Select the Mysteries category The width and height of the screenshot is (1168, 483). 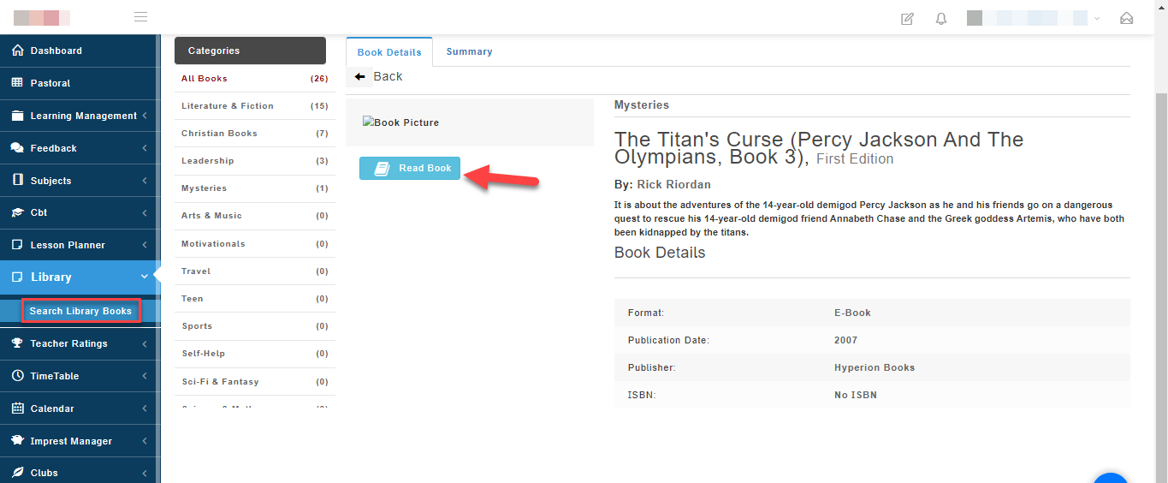coord(255,188)
